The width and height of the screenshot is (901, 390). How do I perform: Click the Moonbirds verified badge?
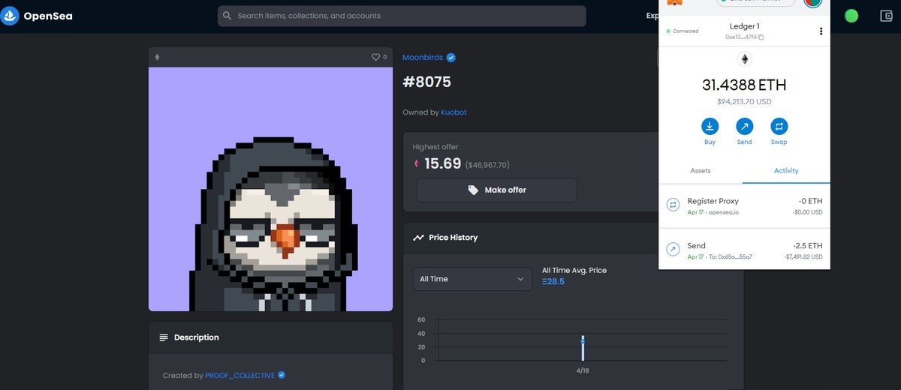[x=451, y=57]
